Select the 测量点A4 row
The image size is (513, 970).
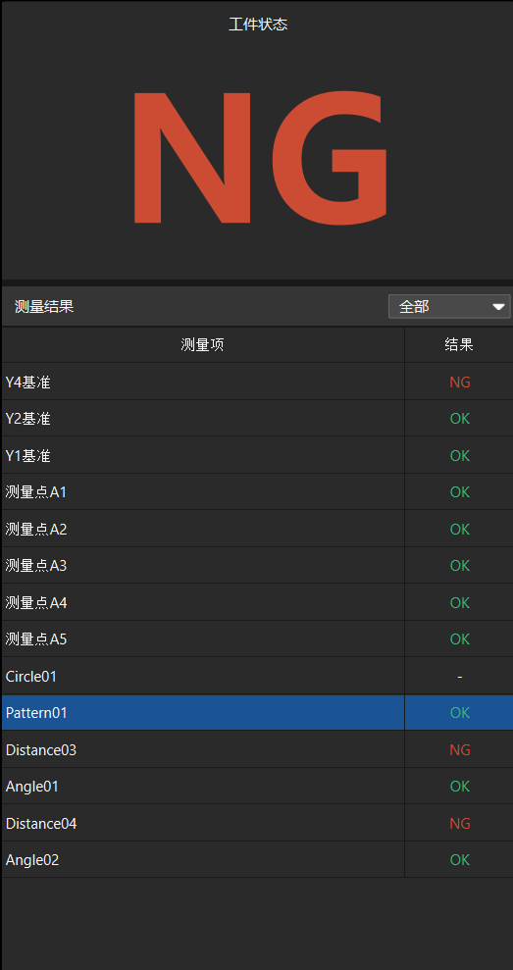(257, 602)
